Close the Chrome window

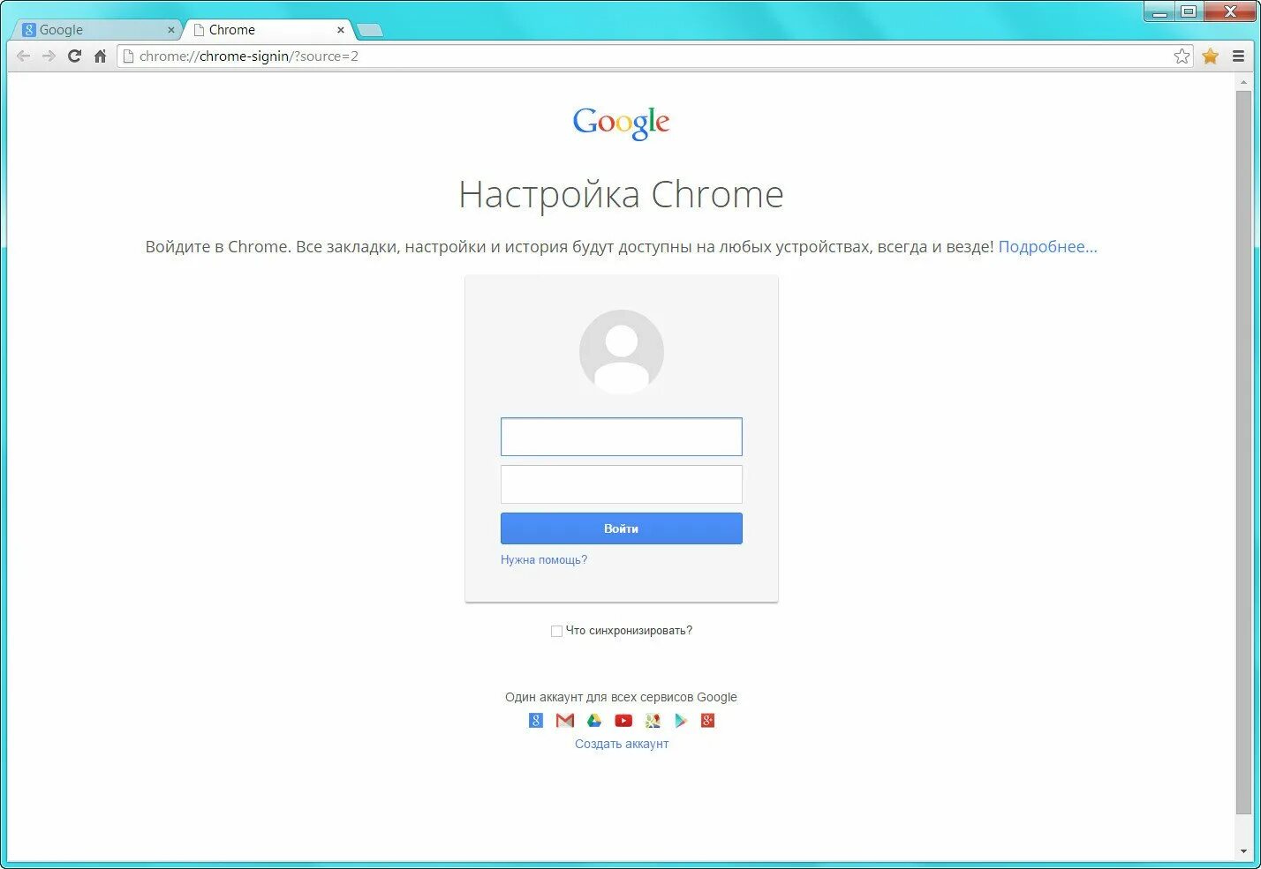(1230, 11)
